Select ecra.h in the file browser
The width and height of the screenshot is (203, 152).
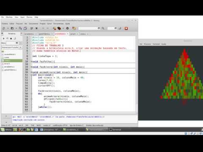pyautogui.click(x=7, y=64)
